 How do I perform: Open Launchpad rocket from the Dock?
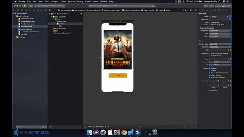103,132
